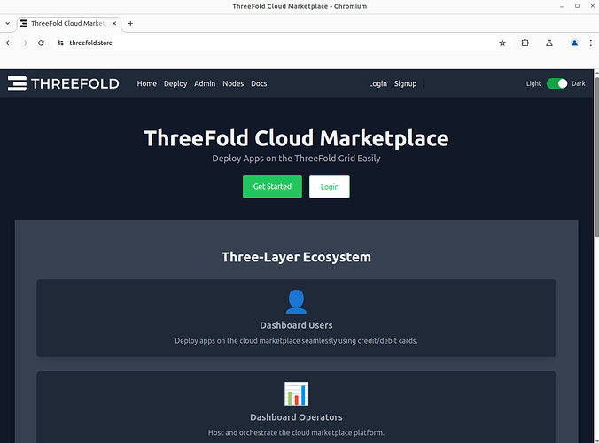Open the Home nav item
This screenshot has height=443, width=599.
tap(147, 83)
